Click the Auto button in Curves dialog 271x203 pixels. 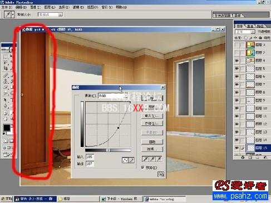tap(152, 141)
